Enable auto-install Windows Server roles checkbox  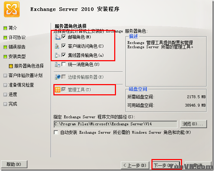tap(56, 132)
